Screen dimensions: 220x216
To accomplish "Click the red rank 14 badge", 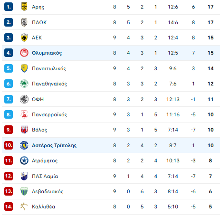I will (x=9, y=207).
